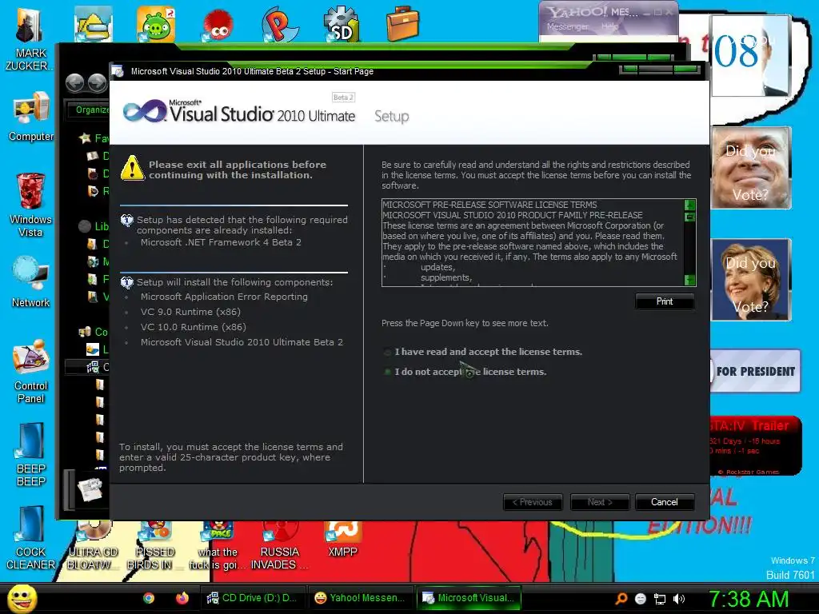The image size is (819, 614).
Task: Switch to Yahoo! Messen... taskbar item
Action: [x=361, y=598]
